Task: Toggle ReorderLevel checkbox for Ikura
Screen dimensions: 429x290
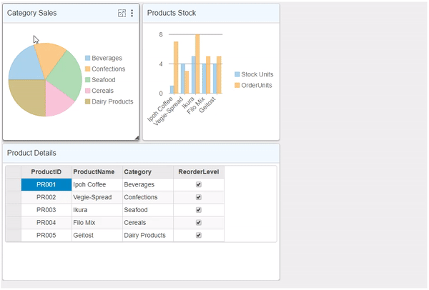Action: pyautogui.click(x=199, y=210)
